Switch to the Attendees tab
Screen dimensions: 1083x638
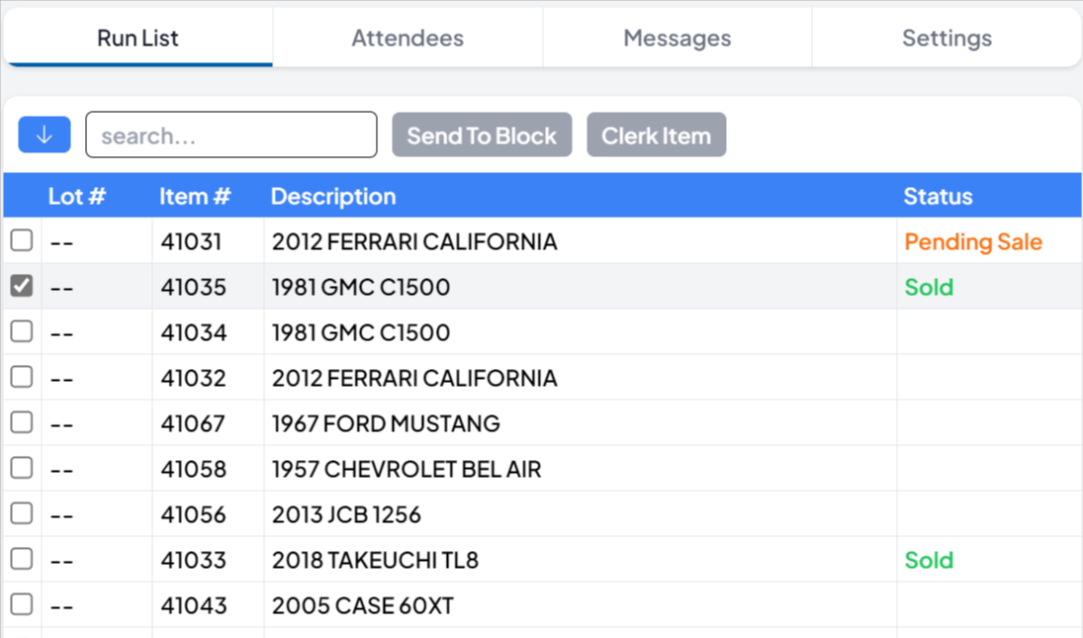pos(407,39)
